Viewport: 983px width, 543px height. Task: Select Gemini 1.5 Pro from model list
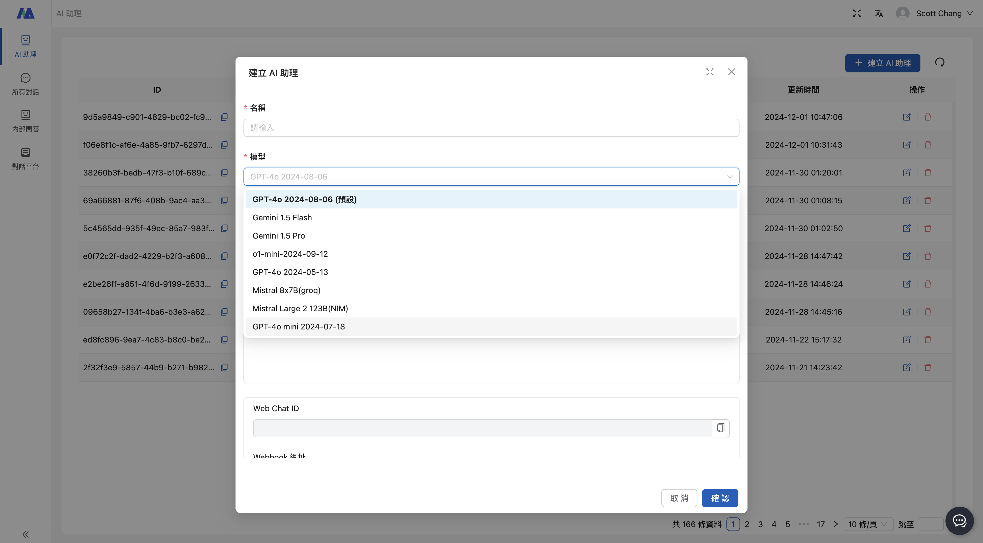(x=278, y=235)
